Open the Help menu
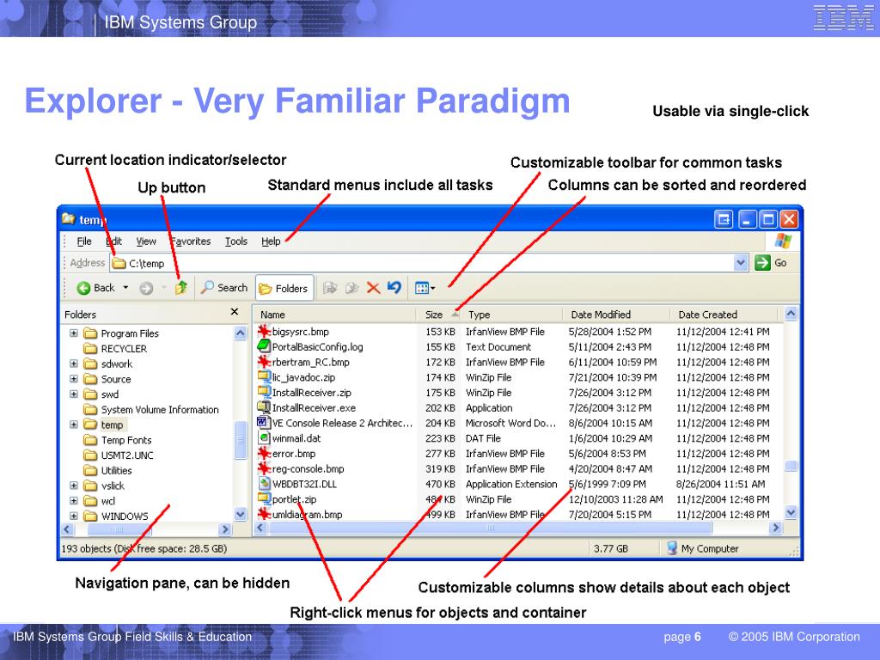880x660 pixels. 271,241
